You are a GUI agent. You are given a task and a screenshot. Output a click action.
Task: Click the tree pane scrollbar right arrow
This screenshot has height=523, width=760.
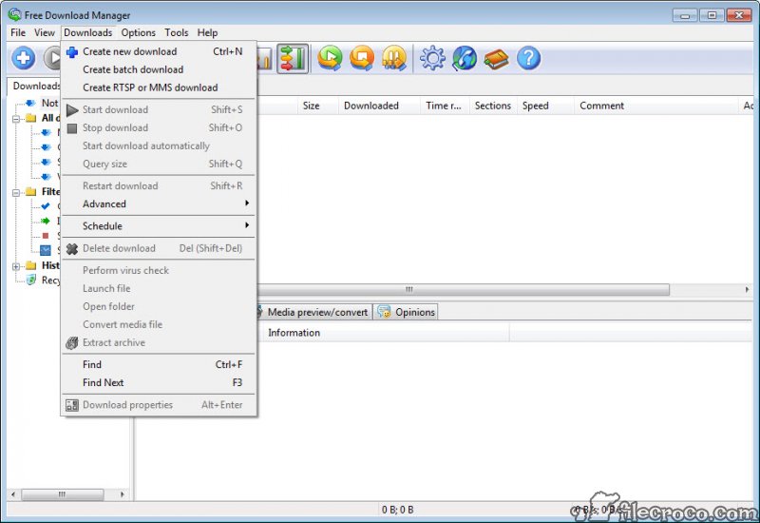123,494
